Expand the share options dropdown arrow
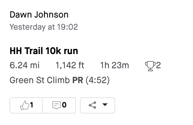The width and height of the screenshot is (193, 125). [x=105, y=105]
